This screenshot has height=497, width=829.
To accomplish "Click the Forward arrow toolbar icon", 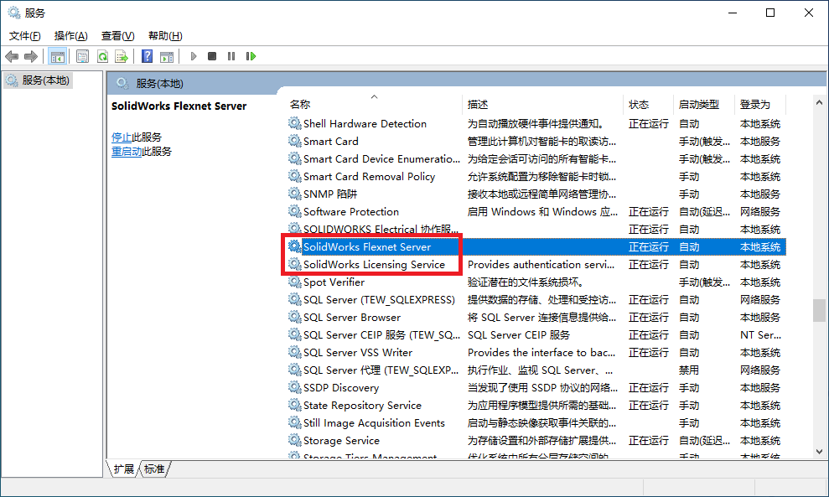I will tap(31, 56).
